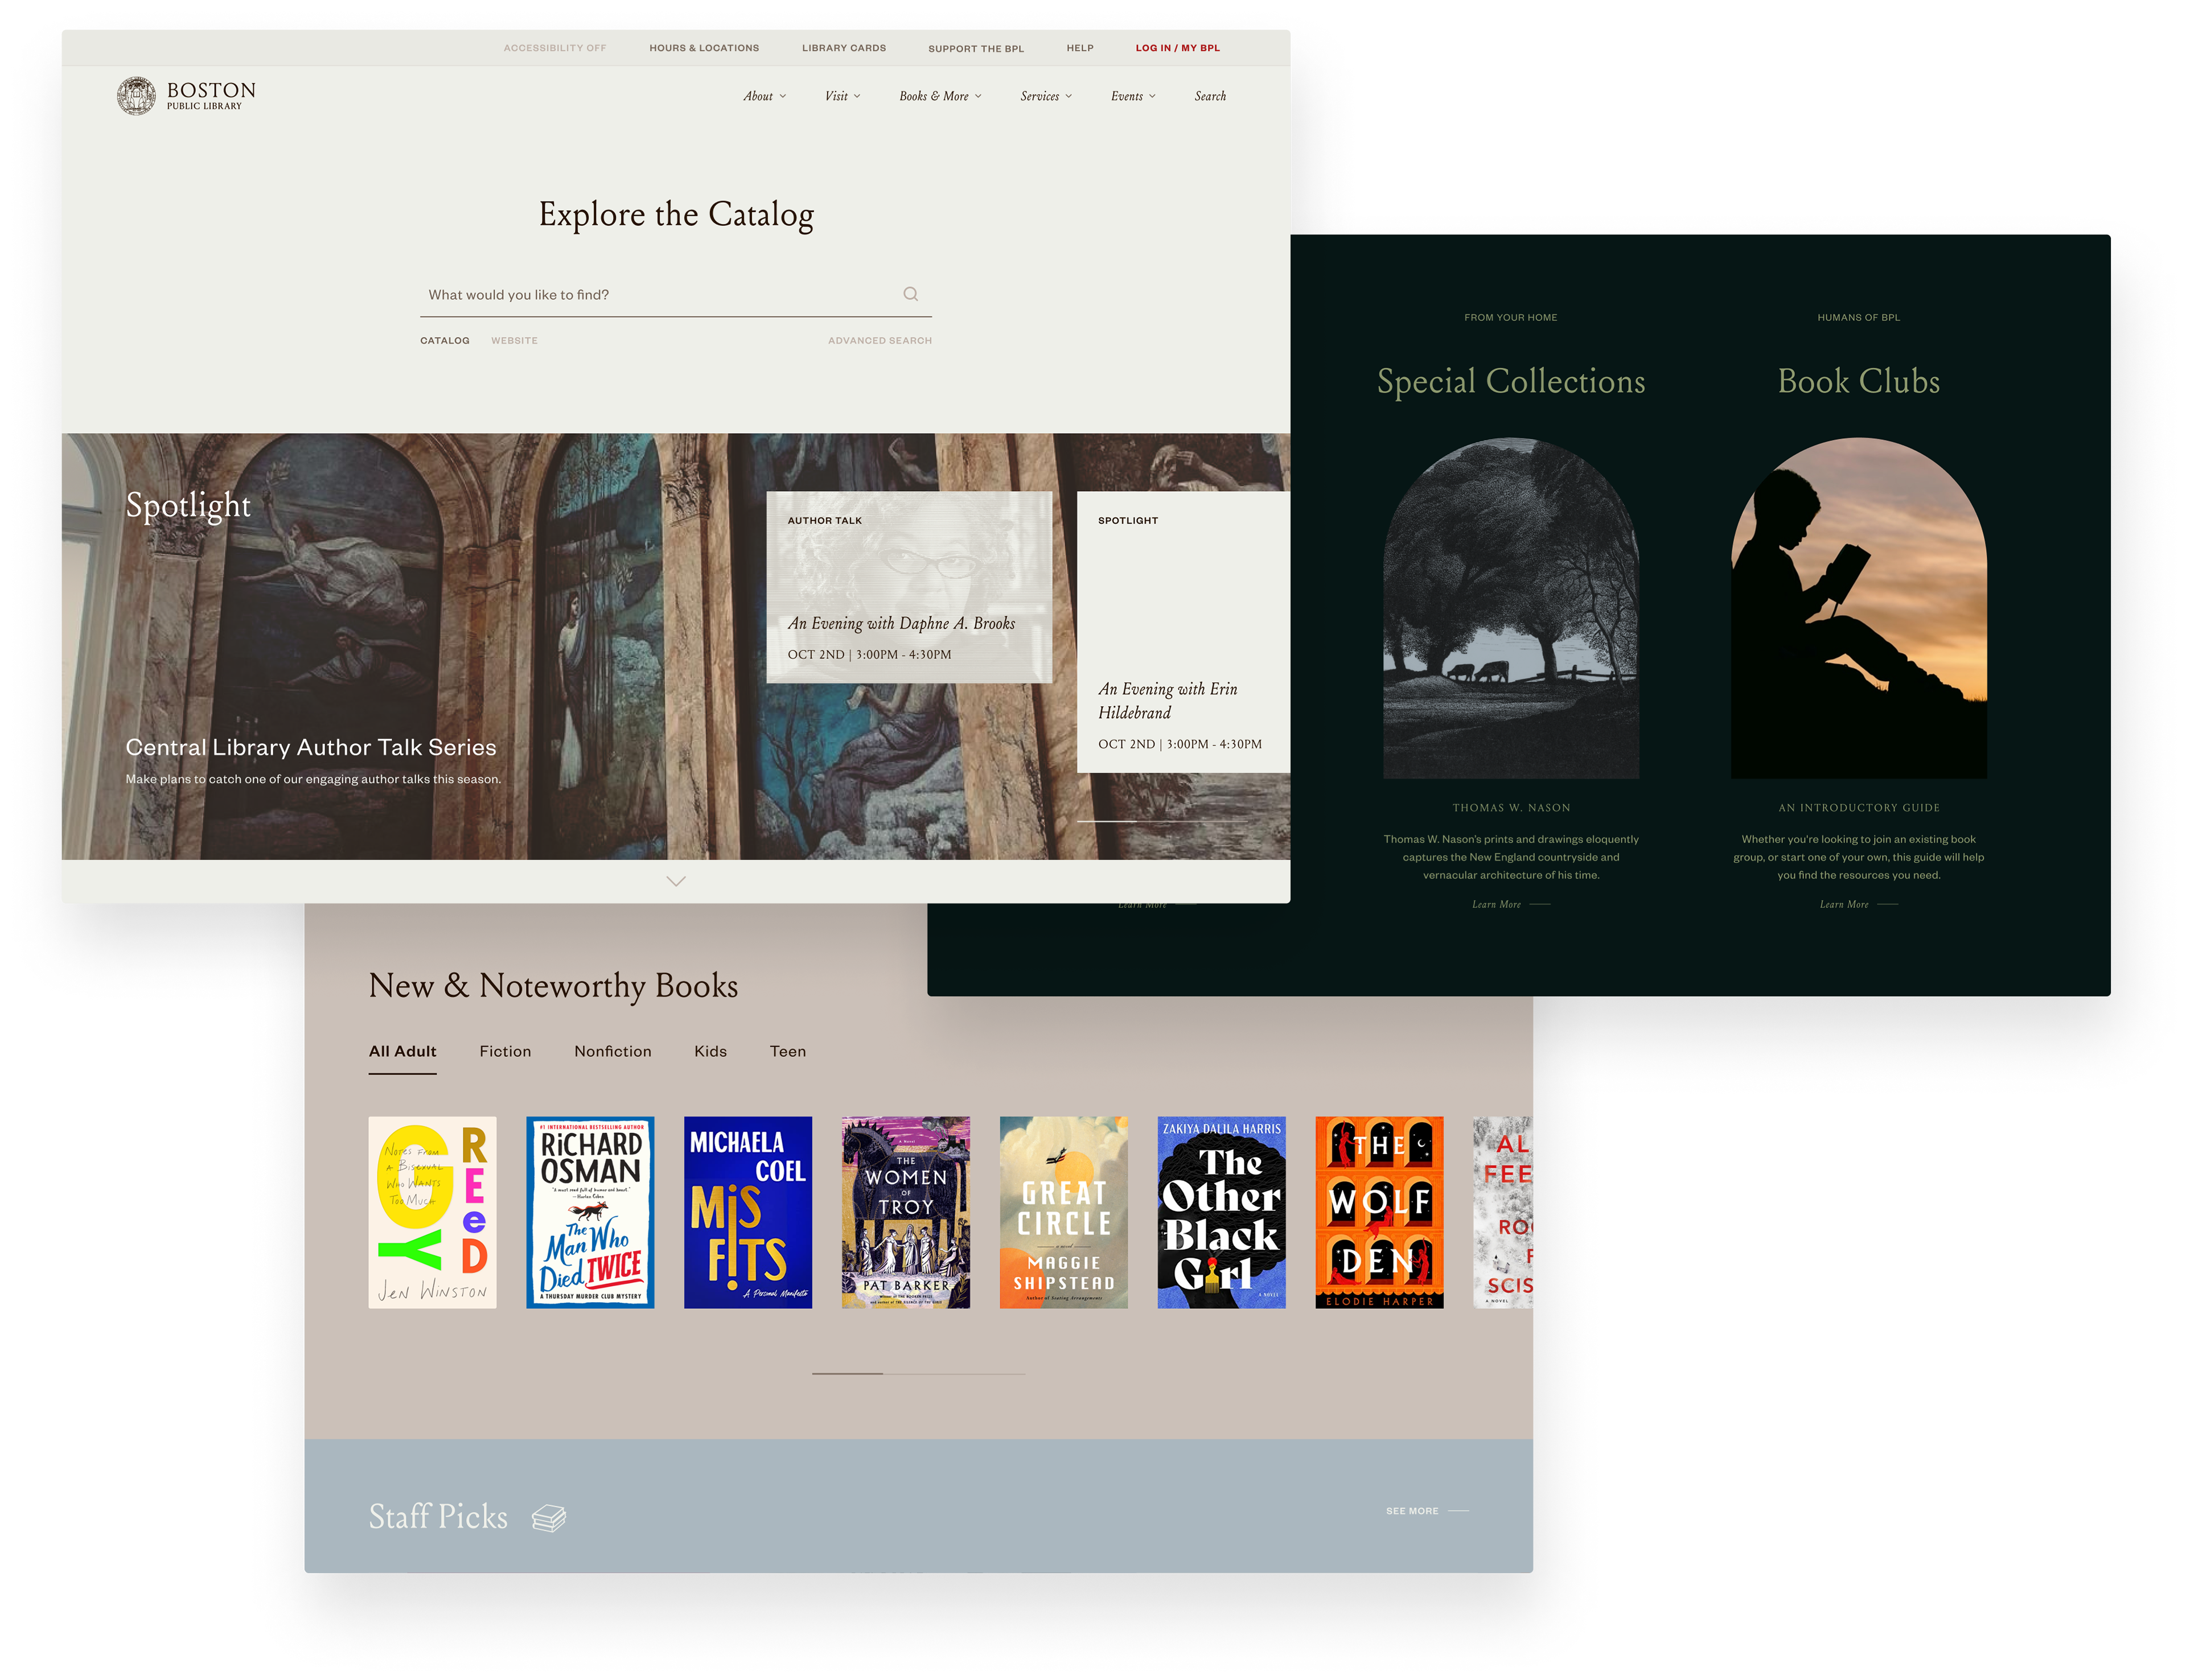This screenshot has height=1680, width=2186.
Task: Click the search magnifier icon
Action: point(910,294)
